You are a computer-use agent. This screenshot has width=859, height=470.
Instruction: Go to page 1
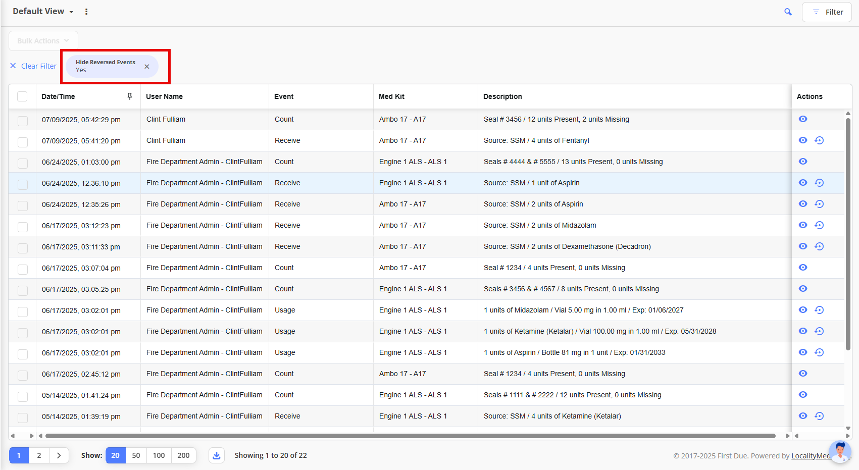[x=19, y=455]
